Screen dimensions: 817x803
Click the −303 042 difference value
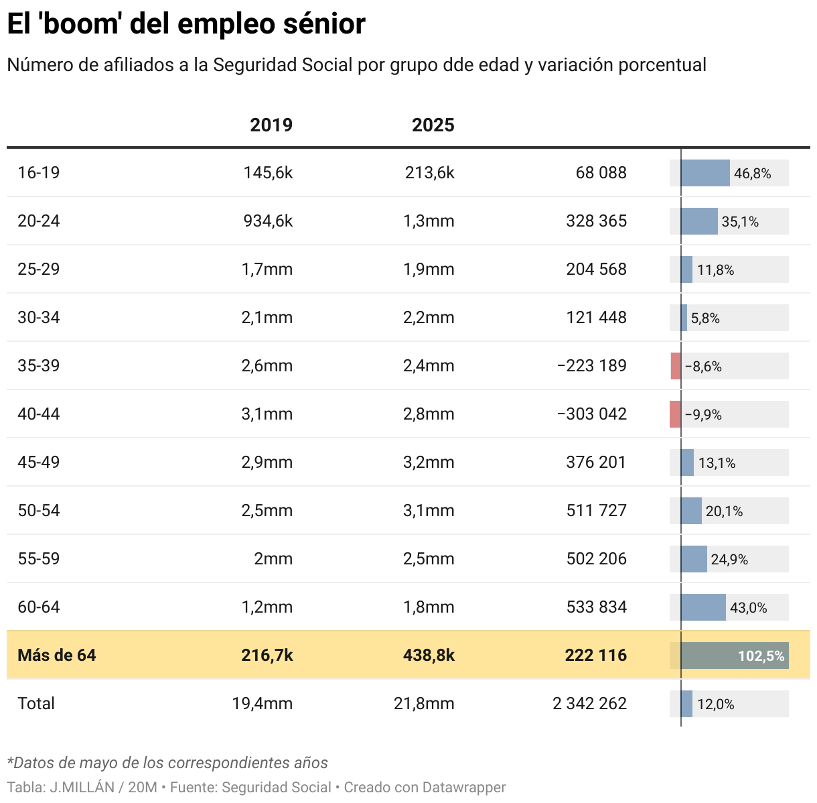click(x=591, y=414)
